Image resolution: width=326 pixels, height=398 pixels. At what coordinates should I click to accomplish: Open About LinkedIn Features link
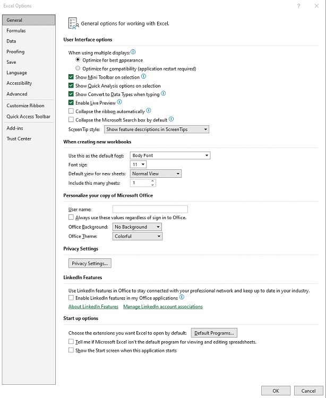(93, 307)
